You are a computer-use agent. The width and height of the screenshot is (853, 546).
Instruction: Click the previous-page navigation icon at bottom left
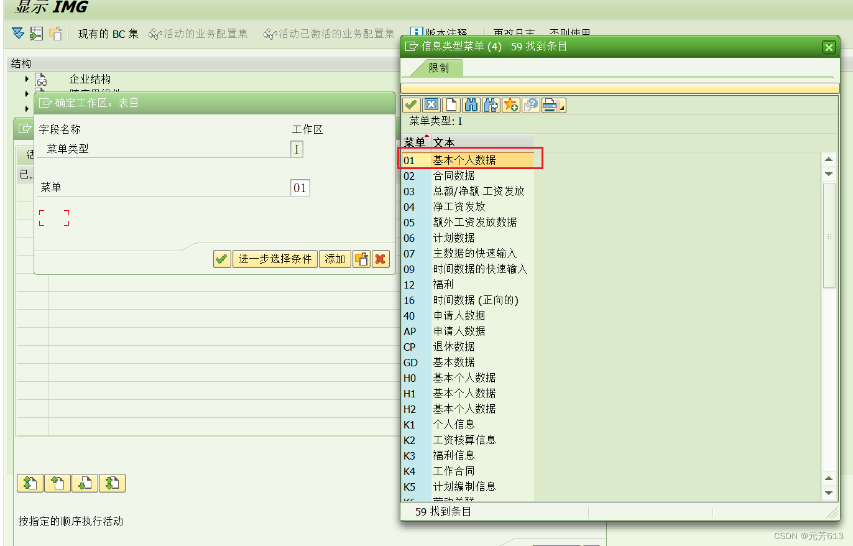coord(57,483)
